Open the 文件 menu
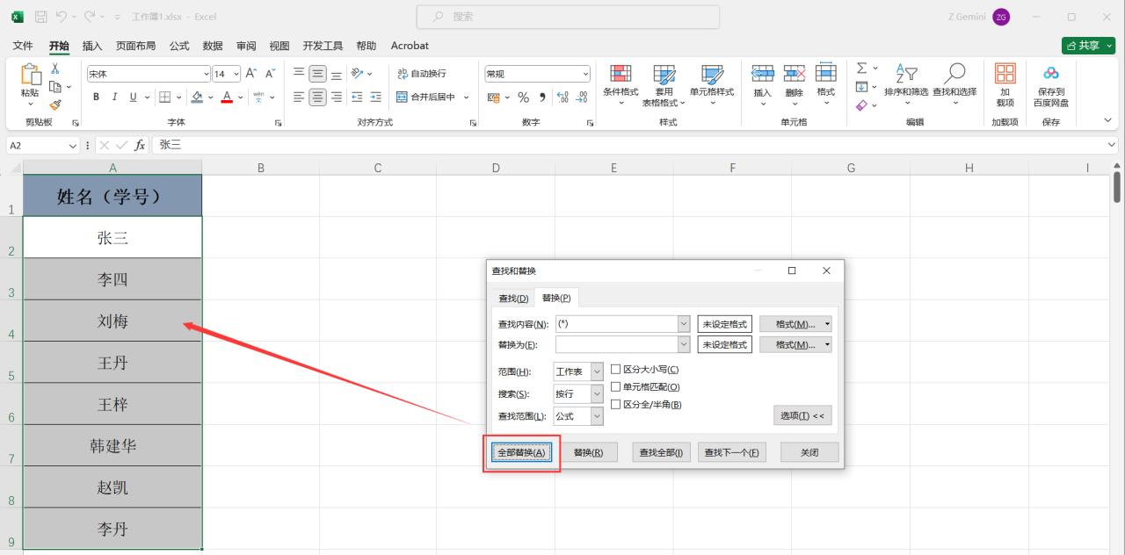This screenshot has height=555, width=1125. pyautogui.click(x=23, y=46)
